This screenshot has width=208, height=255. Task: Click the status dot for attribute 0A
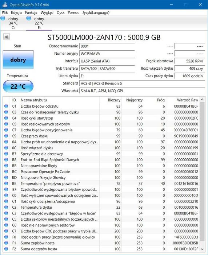(6, 142)
